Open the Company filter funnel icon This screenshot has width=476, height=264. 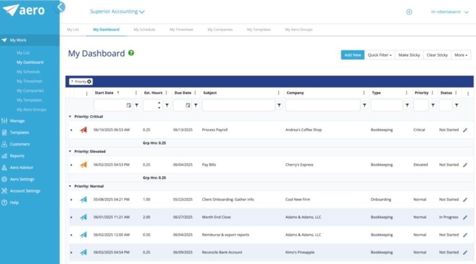pos(364,106)
